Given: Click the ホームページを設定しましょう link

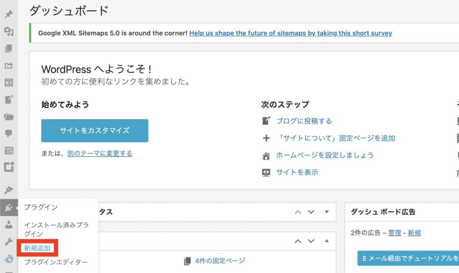Looking at the screenshot, I should [x=325, y=155].
